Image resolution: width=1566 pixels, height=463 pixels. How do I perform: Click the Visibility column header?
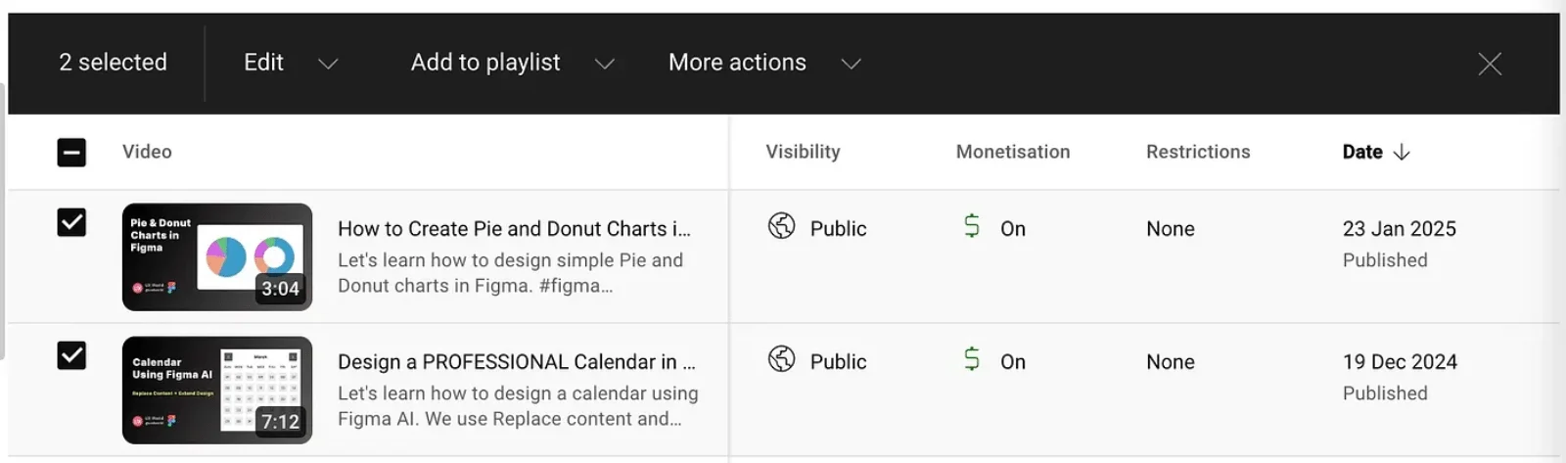click(803, 152)
